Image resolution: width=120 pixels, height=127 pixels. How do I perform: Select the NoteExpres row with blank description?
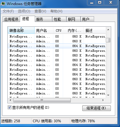point(57,41)
